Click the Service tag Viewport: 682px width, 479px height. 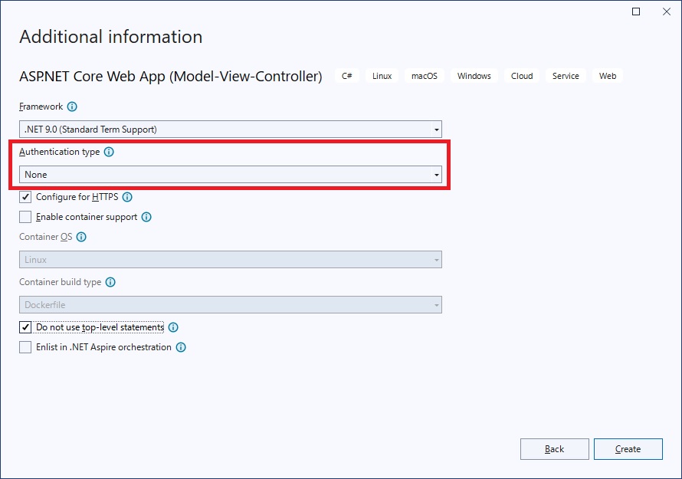click(566, 76)
